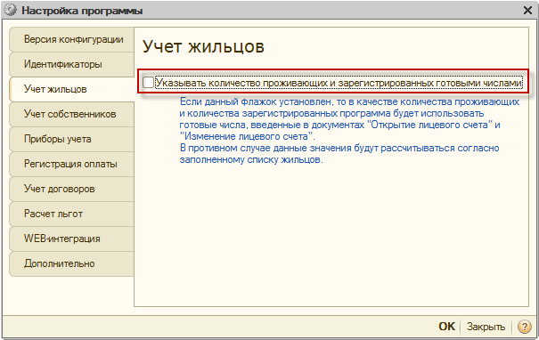The height and width of the screenshot is (340, 539).
Task: Switch to the Регистрация оплаты tab
Action: pos(72,164)
